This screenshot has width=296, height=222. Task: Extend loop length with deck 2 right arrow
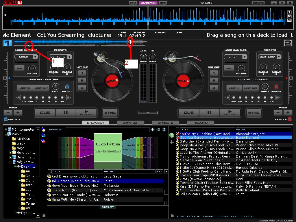click(278, 98)
